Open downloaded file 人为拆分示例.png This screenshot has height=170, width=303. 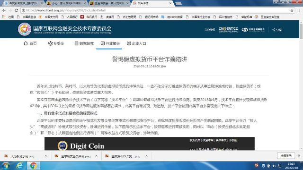pos(22,156)
